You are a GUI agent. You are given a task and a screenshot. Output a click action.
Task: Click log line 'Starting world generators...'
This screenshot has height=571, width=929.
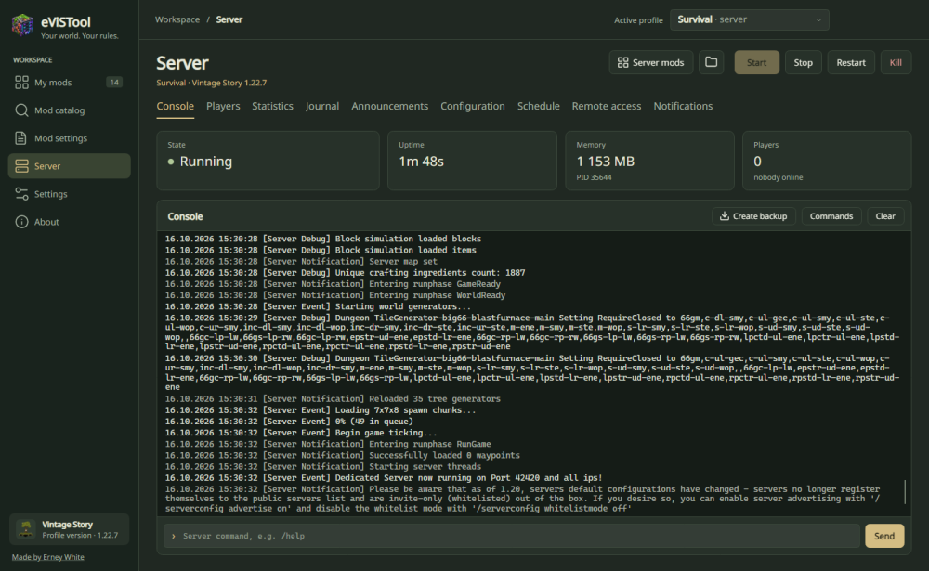point(318,306)
